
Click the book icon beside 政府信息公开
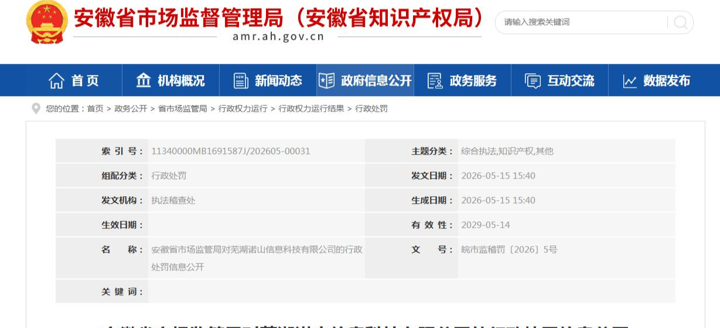pos(326,81)
